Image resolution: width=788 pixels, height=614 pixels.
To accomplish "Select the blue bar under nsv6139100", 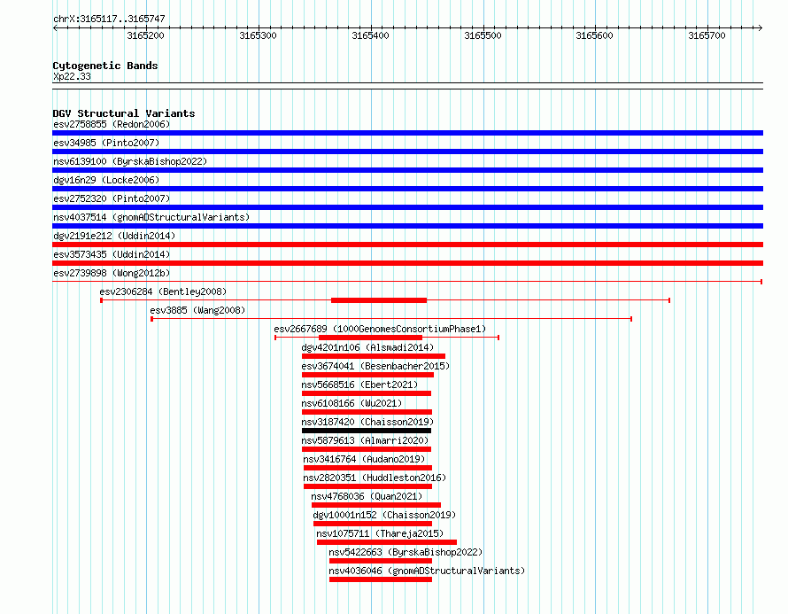I will 407,170.
